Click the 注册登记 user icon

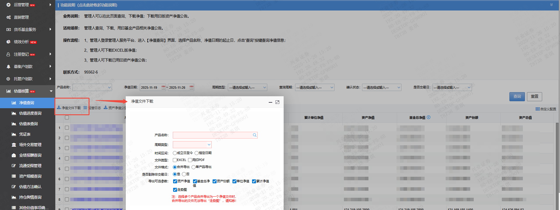coord(8,54)
